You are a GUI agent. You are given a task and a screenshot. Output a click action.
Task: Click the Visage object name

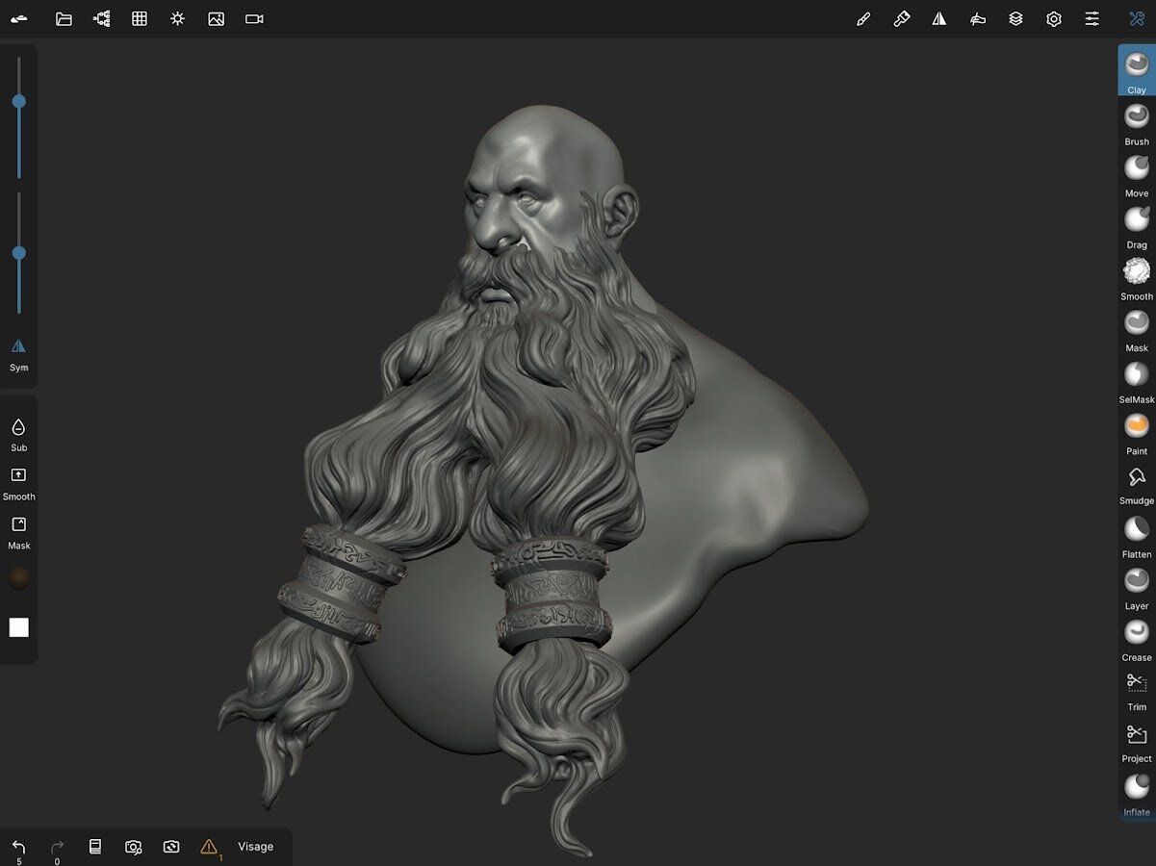[x=255, y=847]
